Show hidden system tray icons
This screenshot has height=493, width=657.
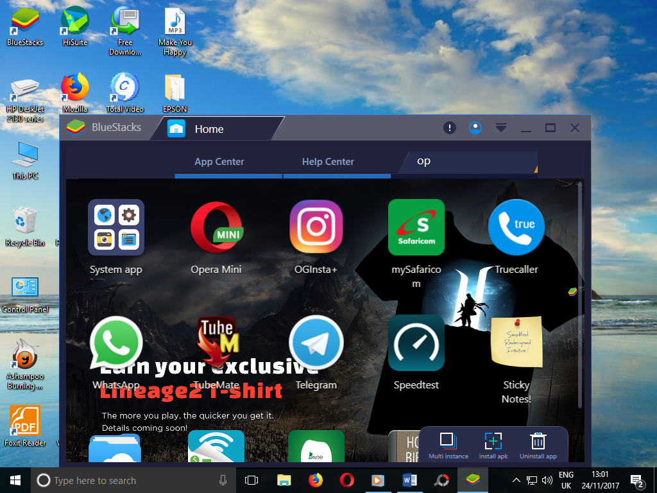click(x=516, y=480)
